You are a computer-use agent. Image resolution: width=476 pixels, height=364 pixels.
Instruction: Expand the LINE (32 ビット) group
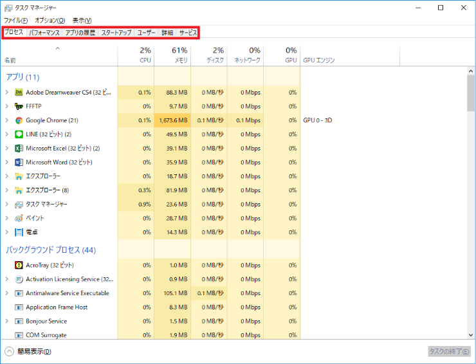click(6, 134)
